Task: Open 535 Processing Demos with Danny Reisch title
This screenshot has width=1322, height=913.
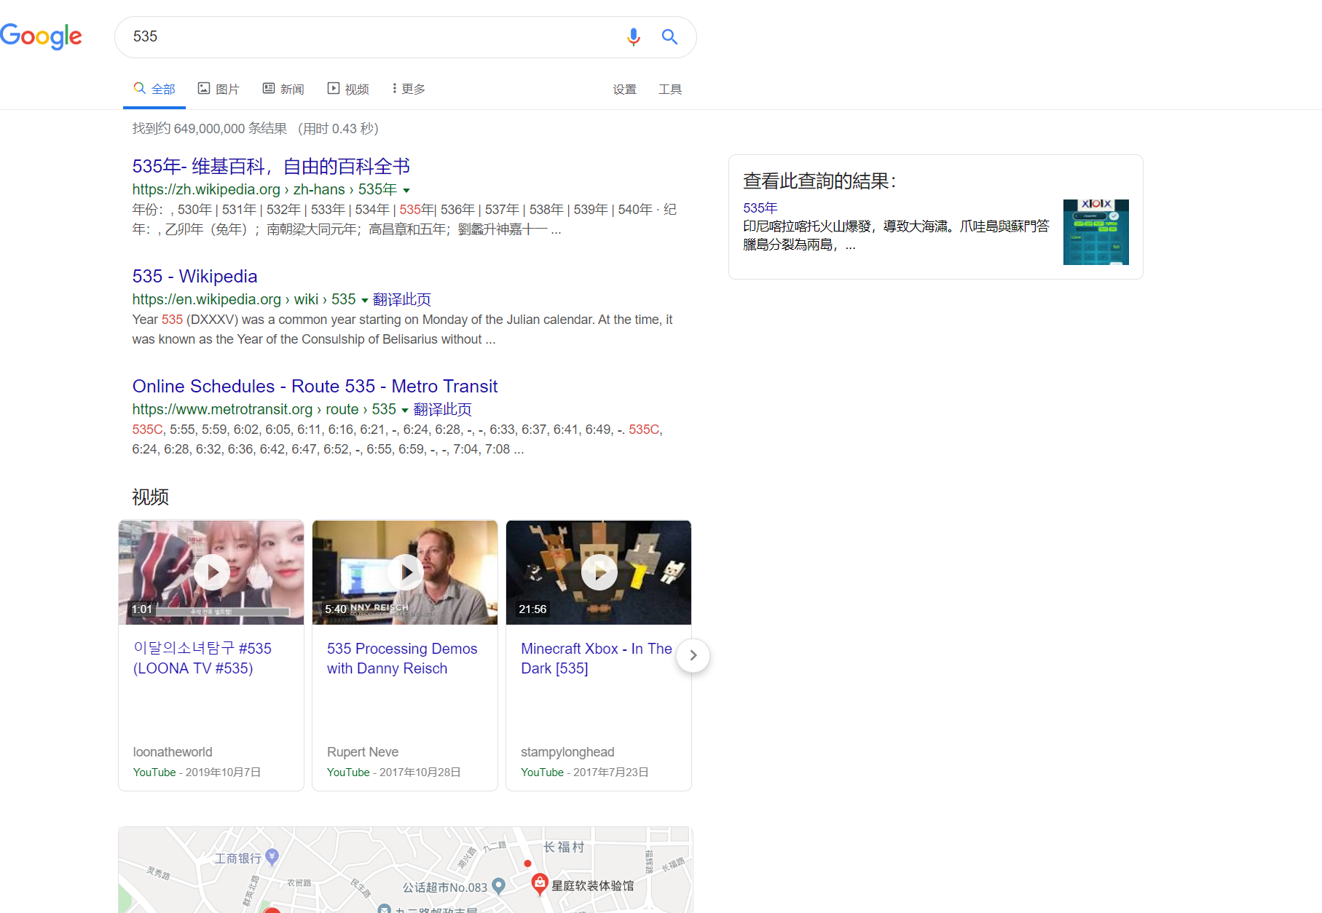Action: (402, 658)
